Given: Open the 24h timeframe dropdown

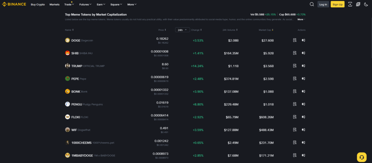Looking at the screenshot, I should click(182, 30).
